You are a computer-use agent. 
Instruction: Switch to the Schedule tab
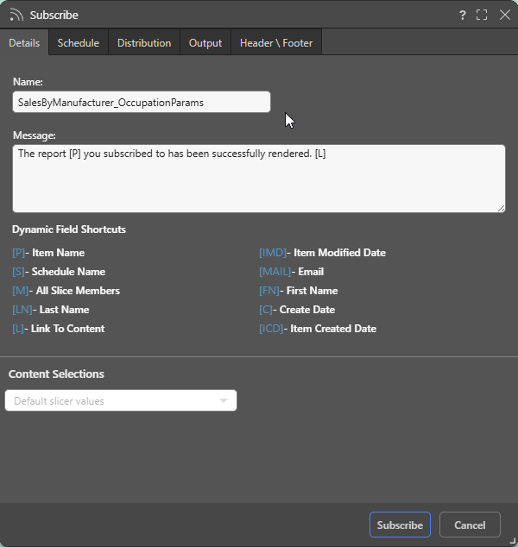(x=78, y=43)
